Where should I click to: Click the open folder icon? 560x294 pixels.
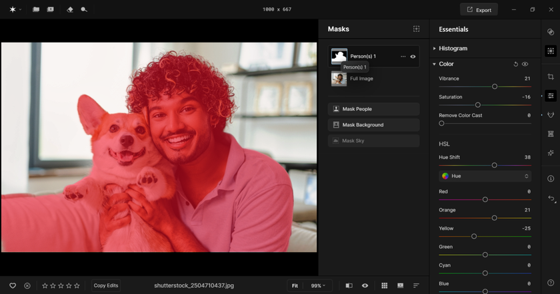click(36, 9)
